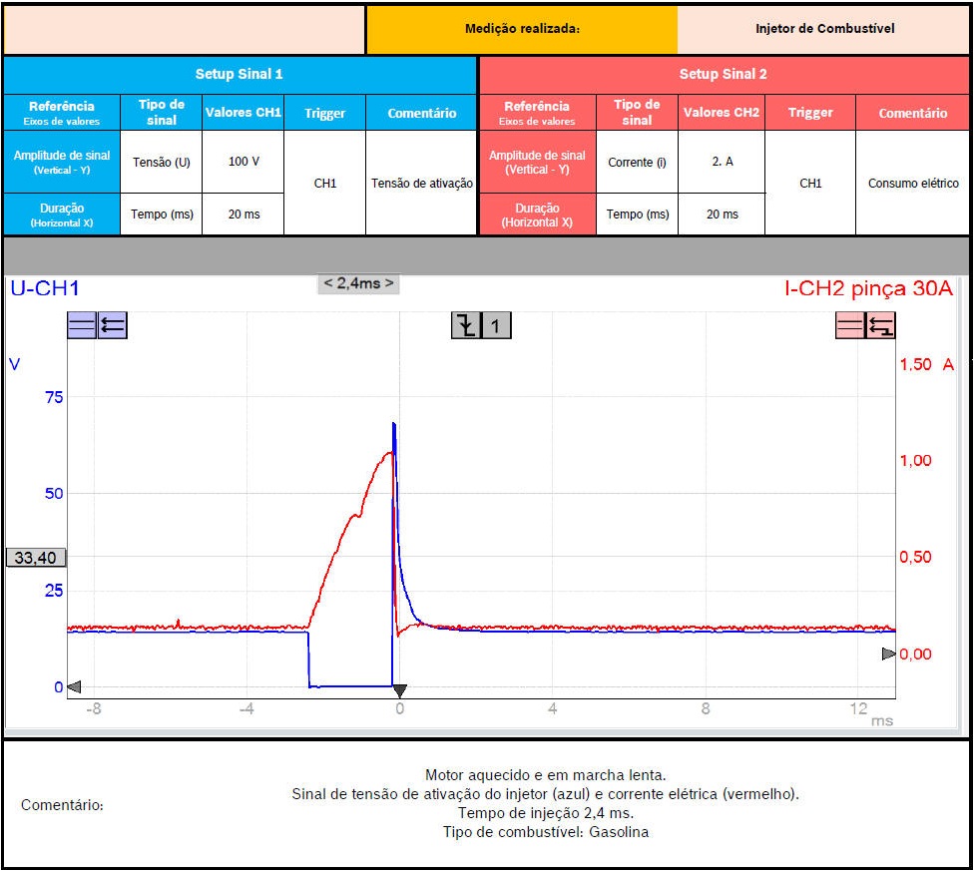The width and height of the screenshot is (975, 871).
Task: Click the blue CH1 left-arrows icon
Action: tap(112, 325)
